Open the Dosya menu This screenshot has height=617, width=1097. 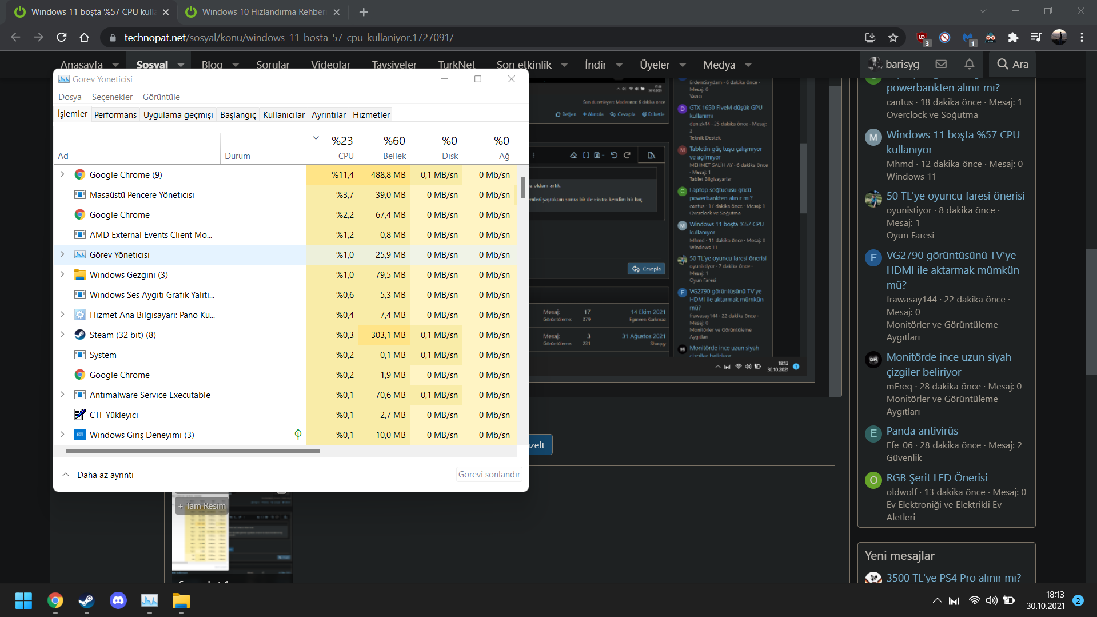tap(70, 97)
